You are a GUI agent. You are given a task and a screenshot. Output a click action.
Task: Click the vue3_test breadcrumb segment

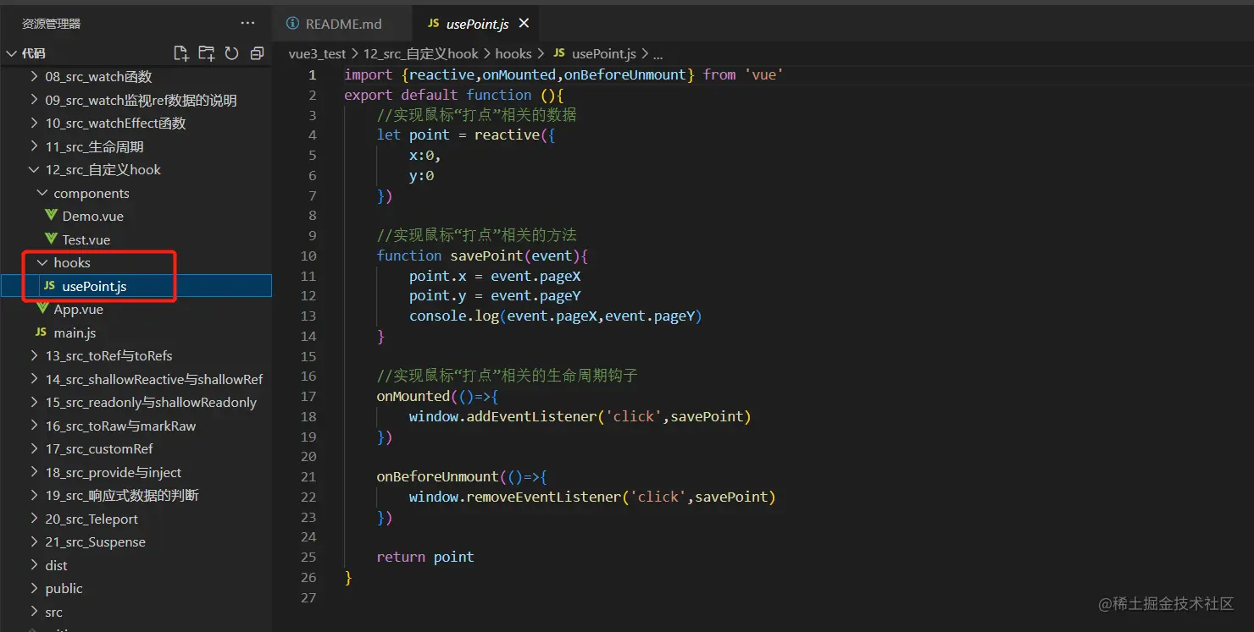pos(317,53)
